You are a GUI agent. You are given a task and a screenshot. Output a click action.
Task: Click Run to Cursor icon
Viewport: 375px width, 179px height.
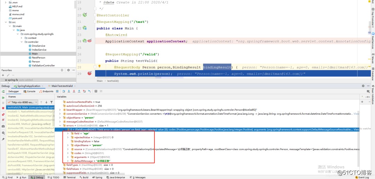click(90, 91)
